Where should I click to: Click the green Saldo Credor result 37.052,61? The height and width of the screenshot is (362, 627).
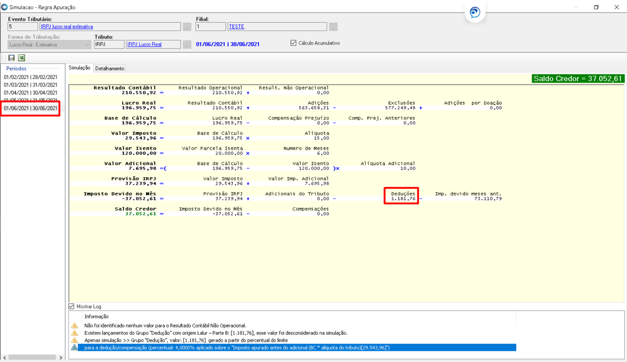coord(140,214)
